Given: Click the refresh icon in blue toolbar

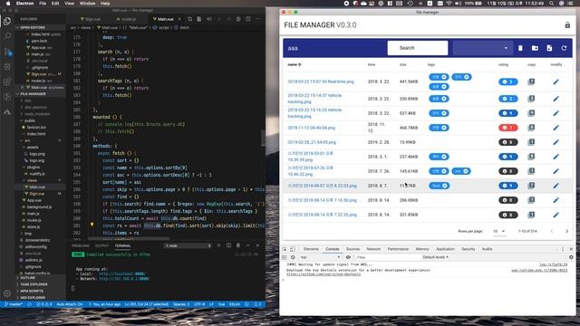Looking at the screenshot, I should [564, 48].
